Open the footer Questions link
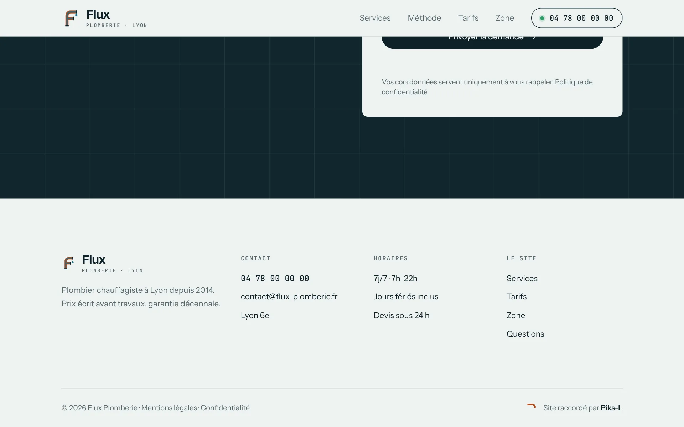This screenshot has height=427, width=684. click(525, 334)
